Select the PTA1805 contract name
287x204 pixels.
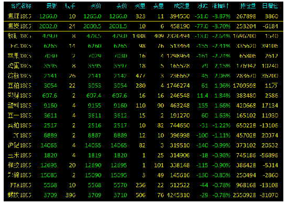point(20,185)
